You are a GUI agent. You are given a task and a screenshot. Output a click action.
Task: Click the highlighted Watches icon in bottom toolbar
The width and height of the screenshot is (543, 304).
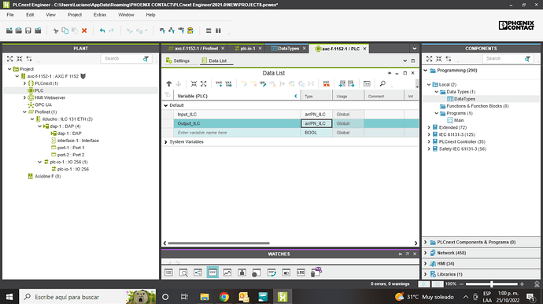click(x=212, y=273)
